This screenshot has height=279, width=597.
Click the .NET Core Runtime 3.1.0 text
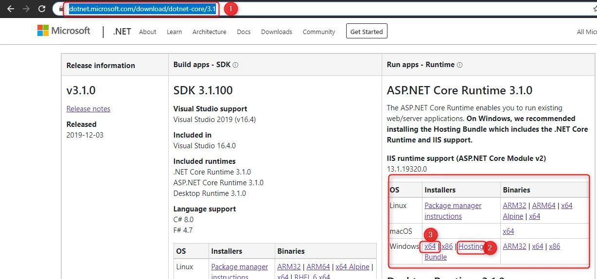pyautogui.click(x=212, y=172)
